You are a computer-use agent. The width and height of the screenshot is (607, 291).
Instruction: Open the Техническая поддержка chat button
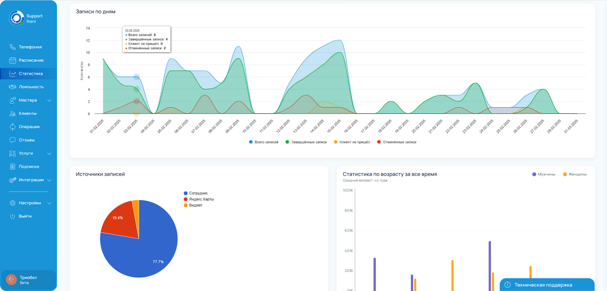547,284
